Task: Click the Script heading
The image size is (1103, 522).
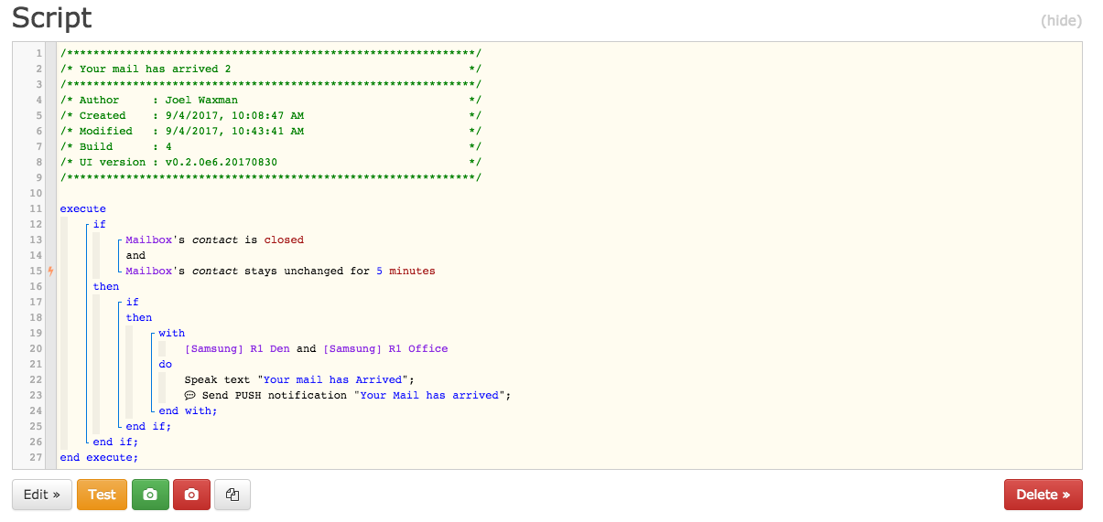Action: point(51,17)
